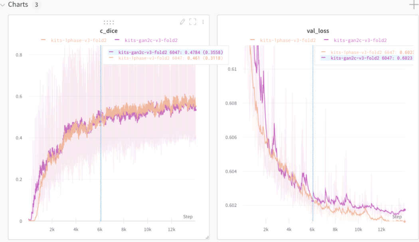
Task: Click the 0.4 y-axis label in c_dice
Action: click(19, 138)
